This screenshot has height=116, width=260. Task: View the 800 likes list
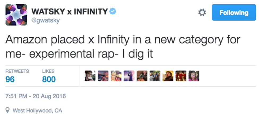49,79
